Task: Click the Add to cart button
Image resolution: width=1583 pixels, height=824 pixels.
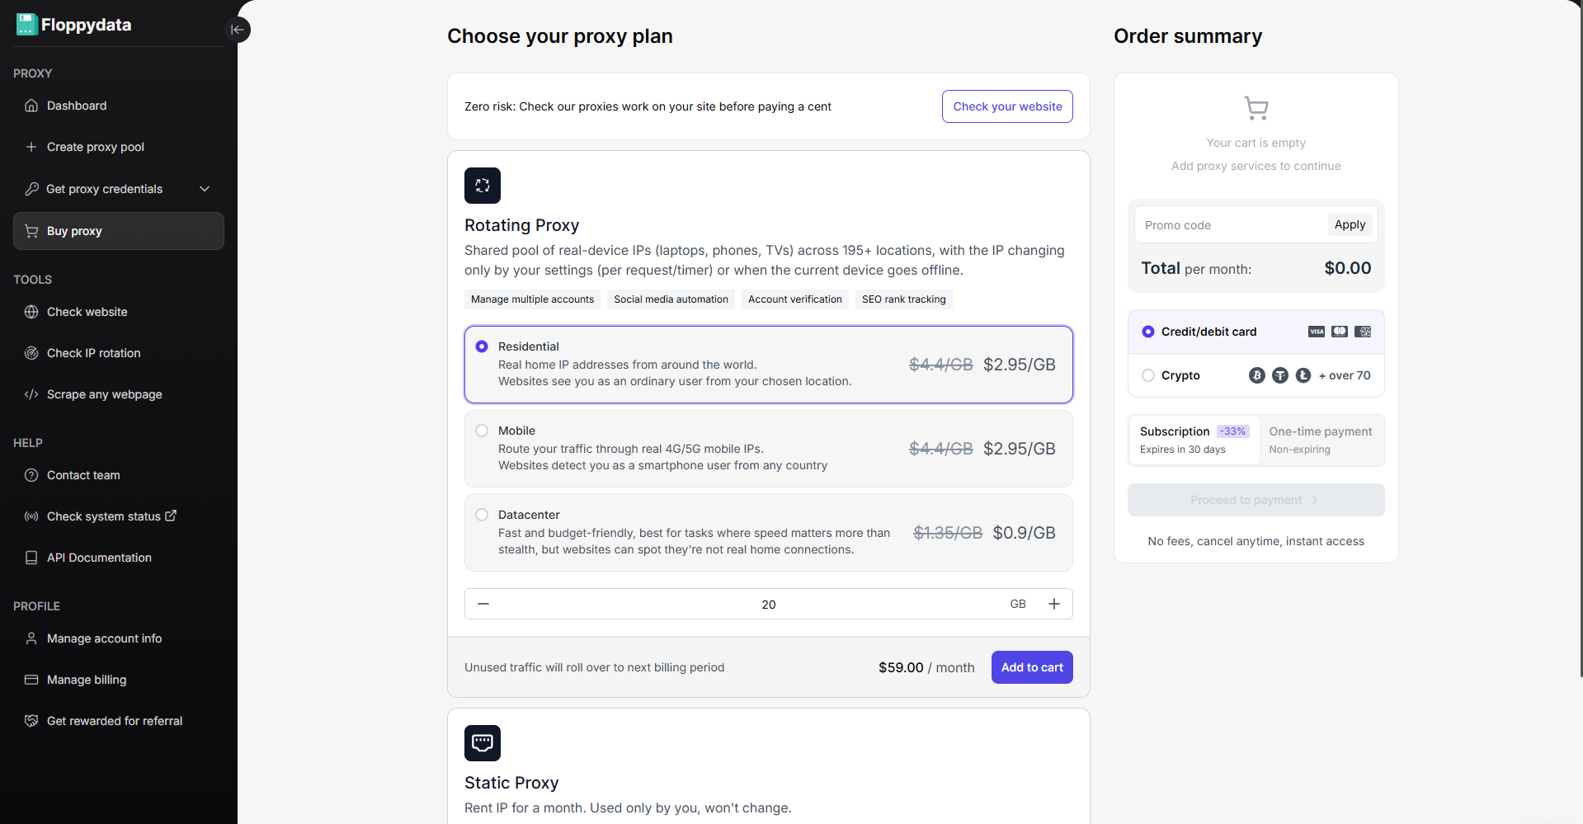Action: pos(1032,667)
